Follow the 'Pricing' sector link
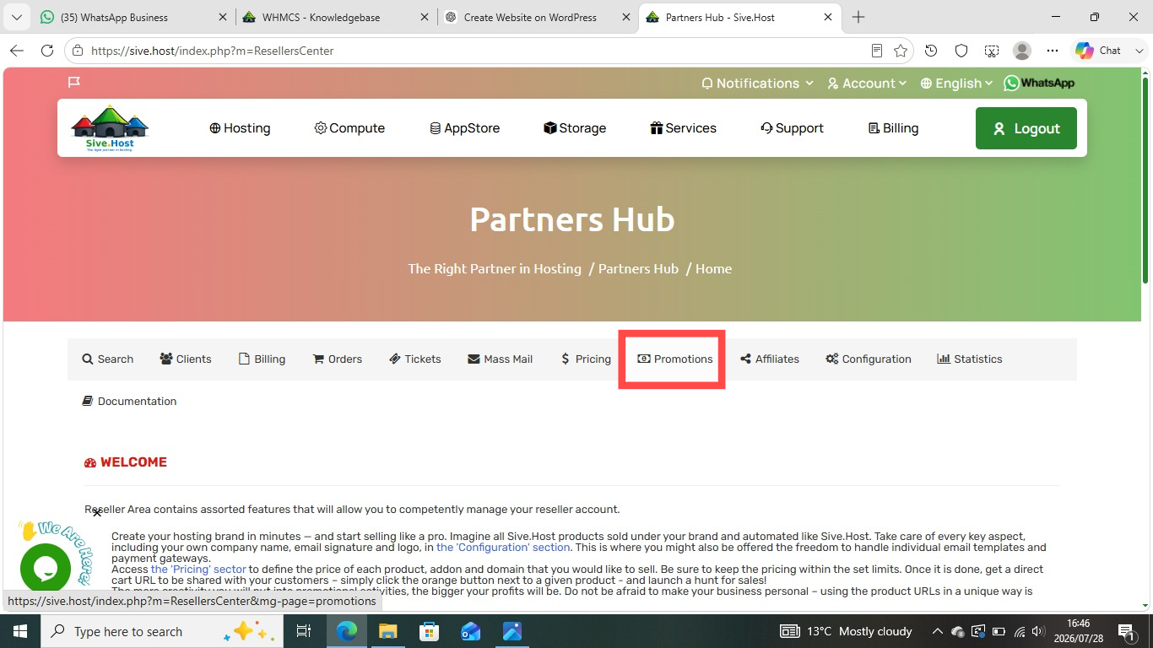 tap(198, 569)
